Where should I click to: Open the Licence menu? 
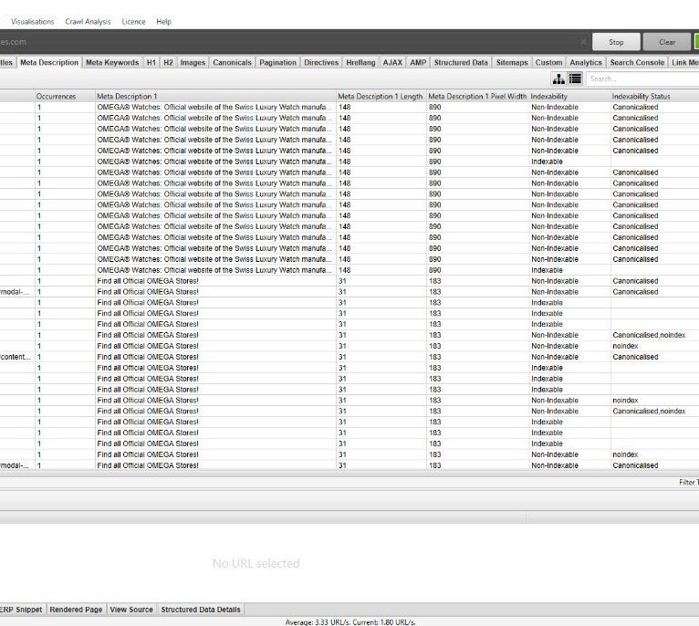[133, 21]
